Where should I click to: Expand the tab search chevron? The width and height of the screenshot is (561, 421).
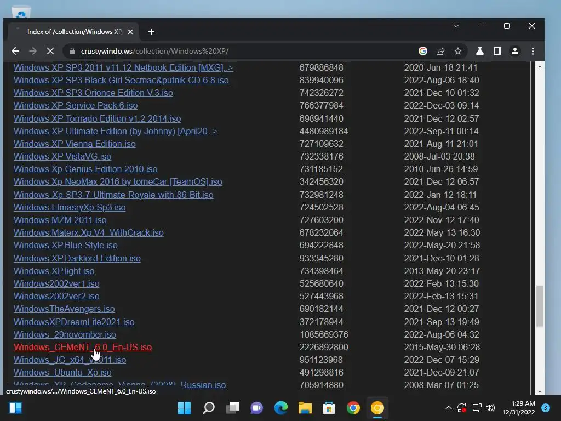[456, 26]
